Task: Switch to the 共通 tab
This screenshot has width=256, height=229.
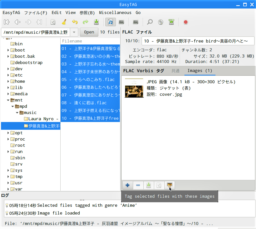Action: click(x=175, y=70)
